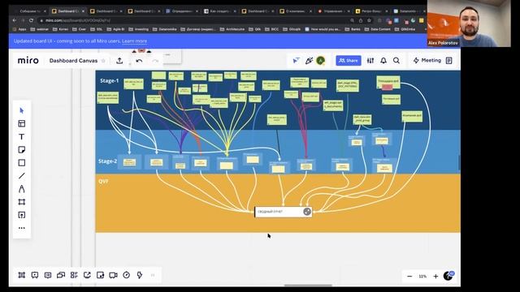Click the QVF label

pyautogui.click(x=103, y=181)
